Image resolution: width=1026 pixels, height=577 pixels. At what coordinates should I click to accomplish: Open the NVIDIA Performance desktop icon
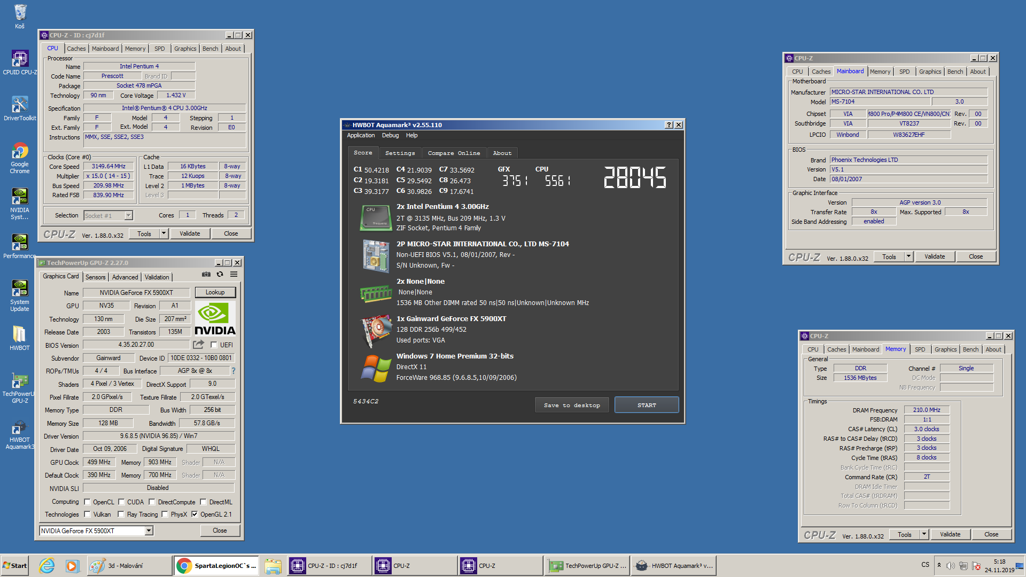pos(20,246)
